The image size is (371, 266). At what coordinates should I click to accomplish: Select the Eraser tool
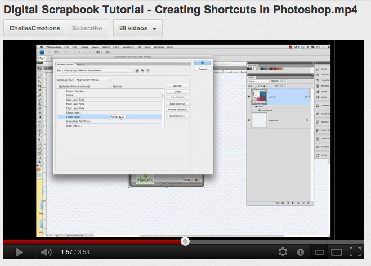point(39,113)
